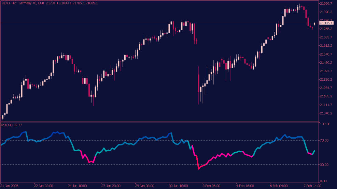The width and height of the screenshot is (337, 189).
Task: Select the current price label 21805.1
Action: [326, 23]
